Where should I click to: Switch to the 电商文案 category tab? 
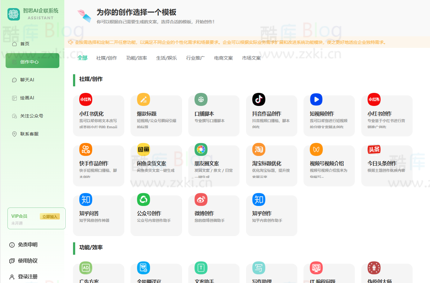[223, 58]
